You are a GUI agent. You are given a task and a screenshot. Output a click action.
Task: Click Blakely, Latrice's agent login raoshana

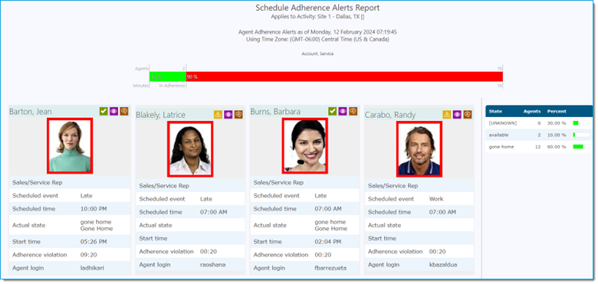click(213, 265)
